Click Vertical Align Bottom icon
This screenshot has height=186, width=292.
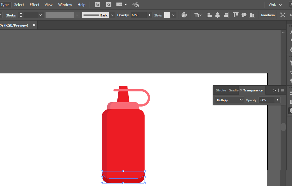[252, 15]
